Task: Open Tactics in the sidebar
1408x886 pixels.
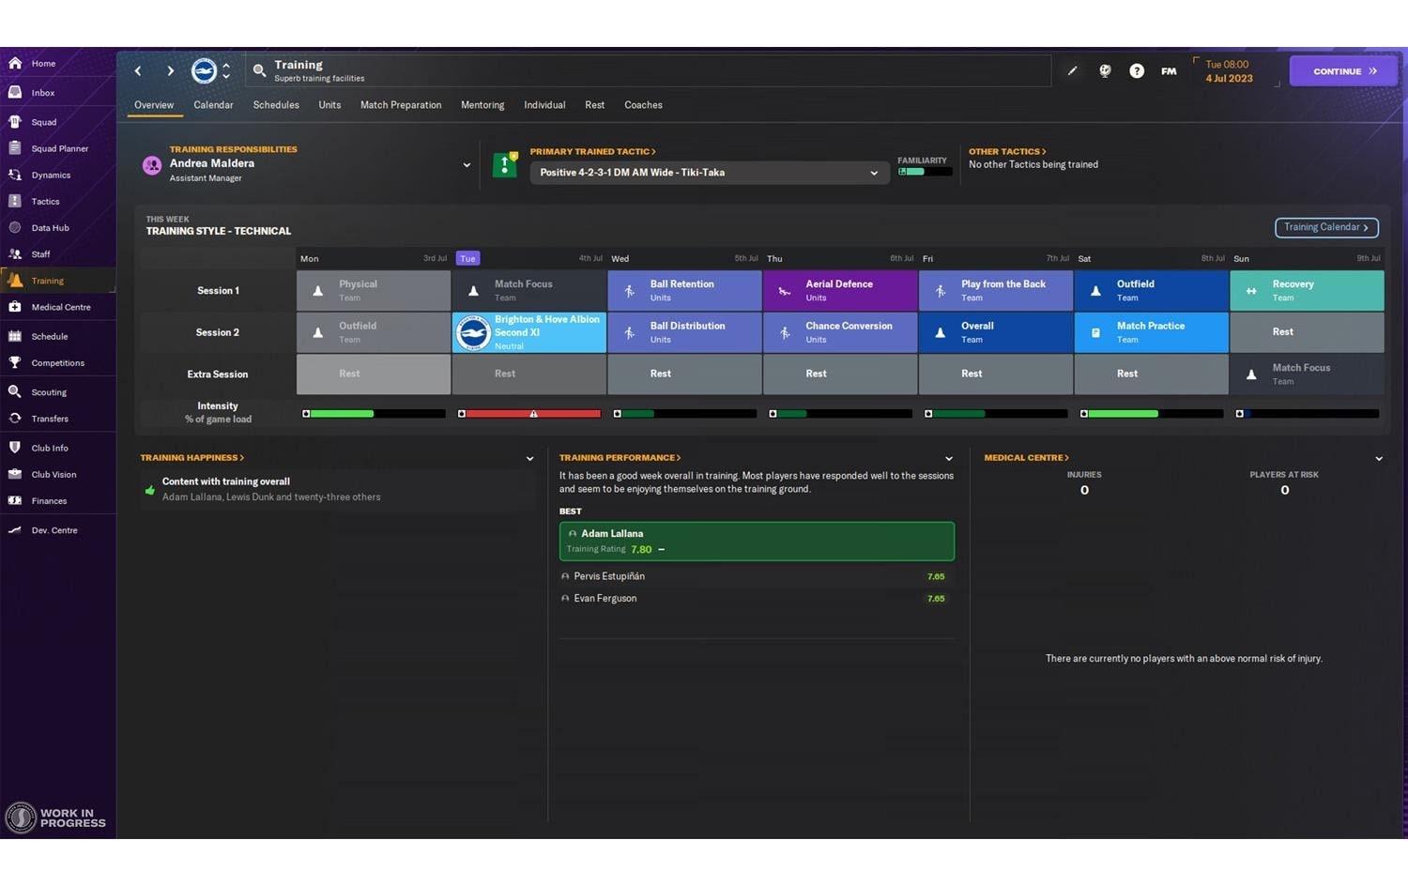Action: coord(45,202)
